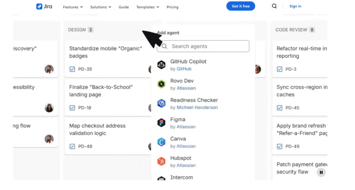Open the Pricing page

coord(173,7)
